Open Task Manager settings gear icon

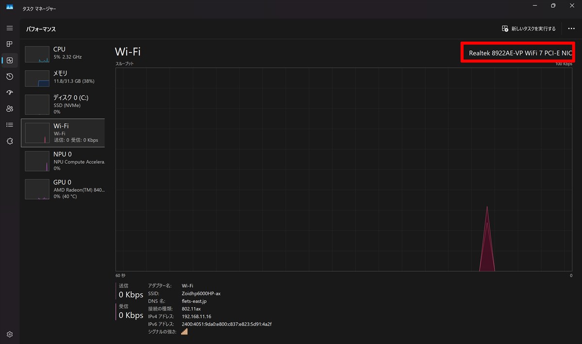pyautogui.click(x=10, y=334)
